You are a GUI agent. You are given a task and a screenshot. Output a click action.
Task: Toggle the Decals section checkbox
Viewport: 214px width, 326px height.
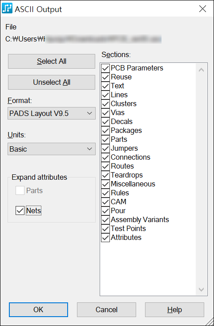105,122
